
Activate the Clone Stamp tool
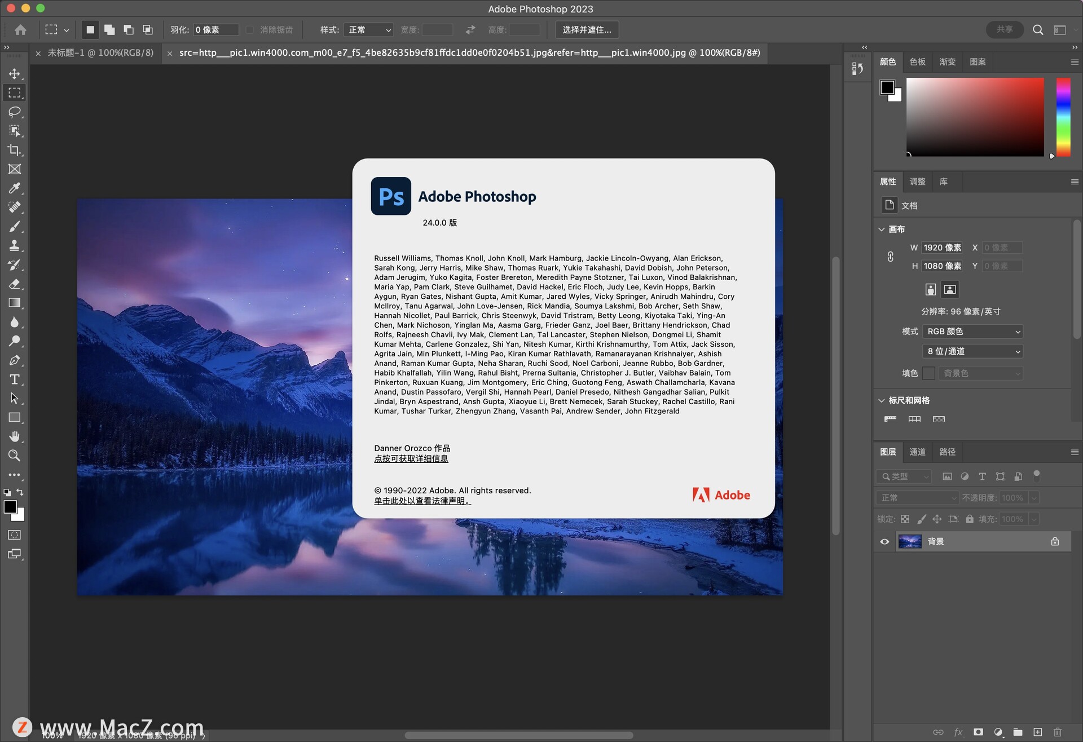pyautogui.click(x=15, y=245)
